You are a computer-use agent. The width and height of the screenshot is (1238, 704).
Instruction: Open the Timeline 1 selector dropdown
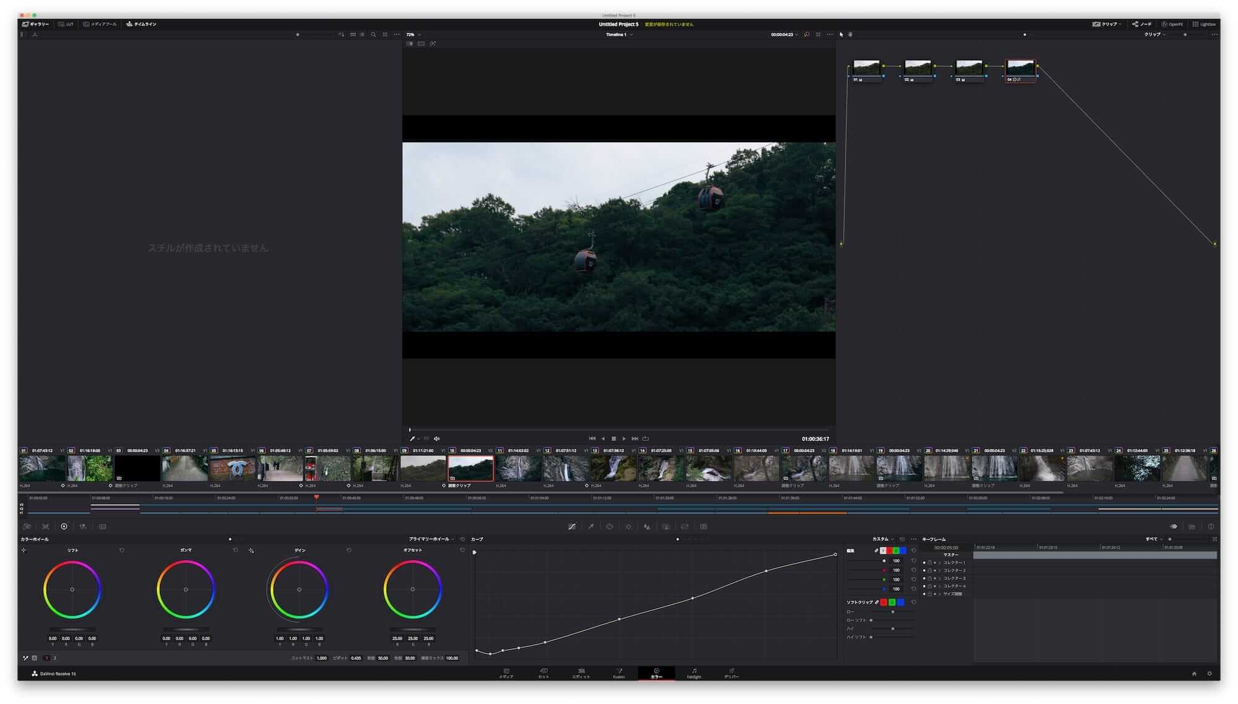tap(619, 35)
